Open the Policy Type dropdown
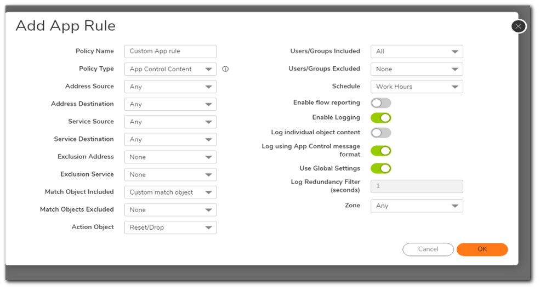Viewport: 540px width, 290px height. (x=170, y=69)
